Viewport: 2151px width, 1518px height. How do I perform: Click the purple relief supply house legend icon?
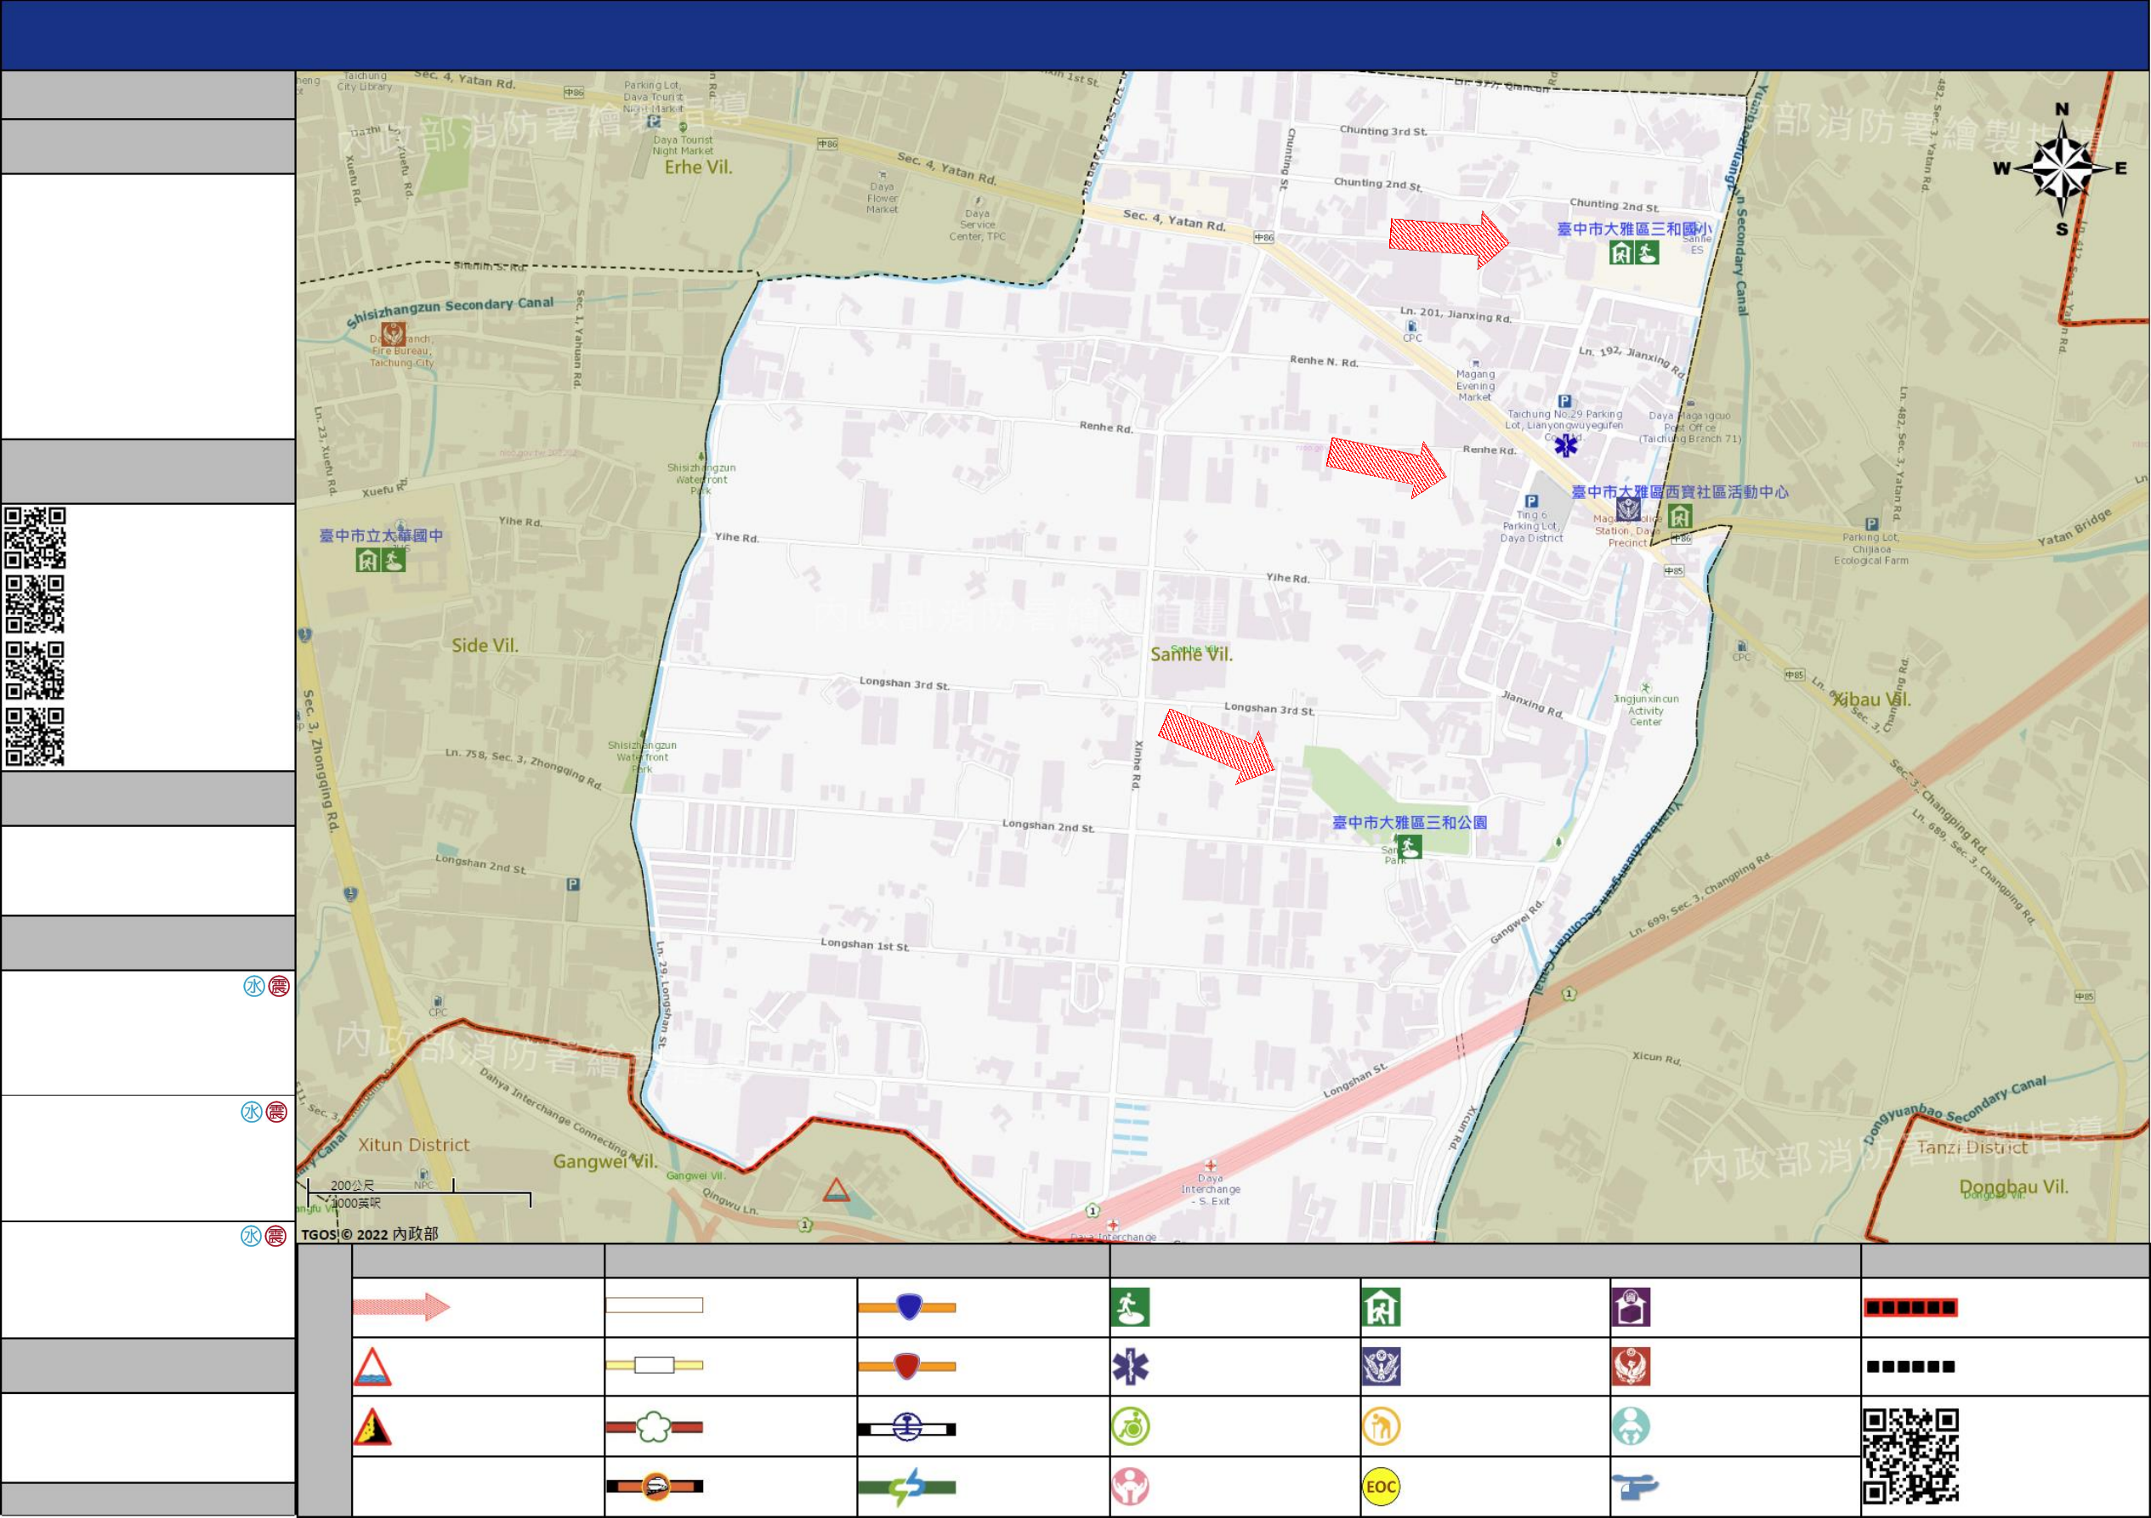coord(1631,1307)
